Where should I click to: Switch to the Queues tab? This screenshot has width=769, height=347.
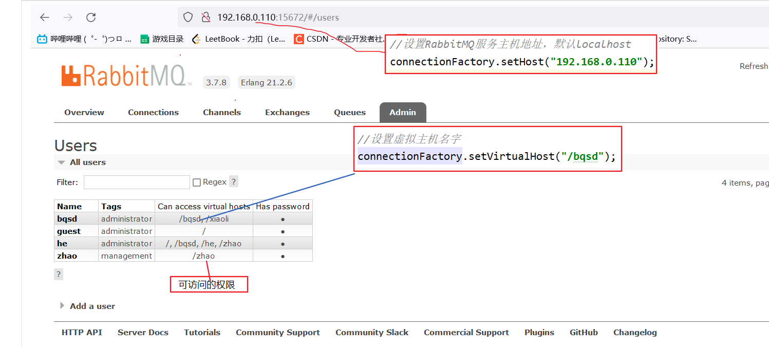tap(350, 113)
